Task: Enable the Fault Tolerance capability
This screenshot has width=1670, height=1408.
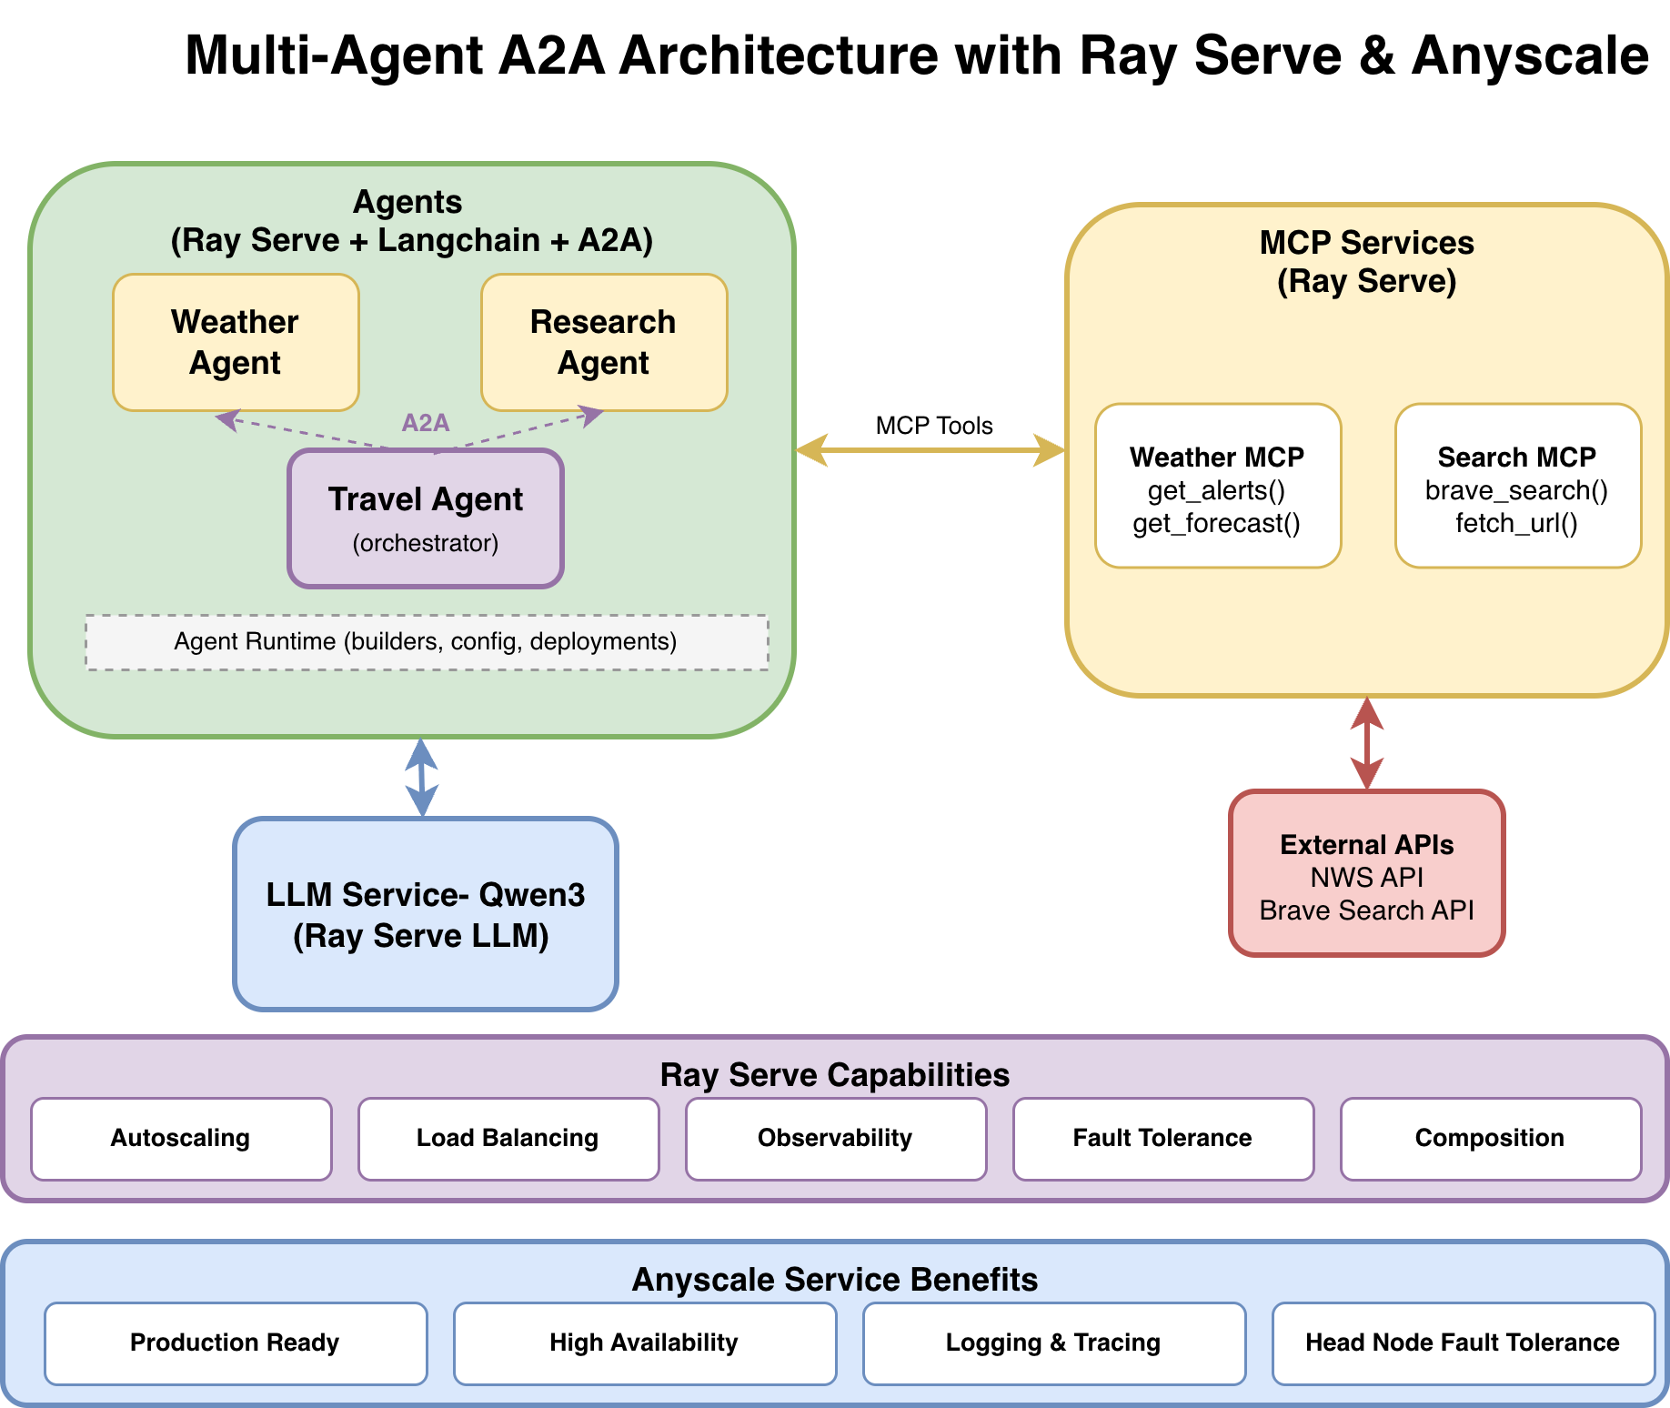Action: 1162,1138
